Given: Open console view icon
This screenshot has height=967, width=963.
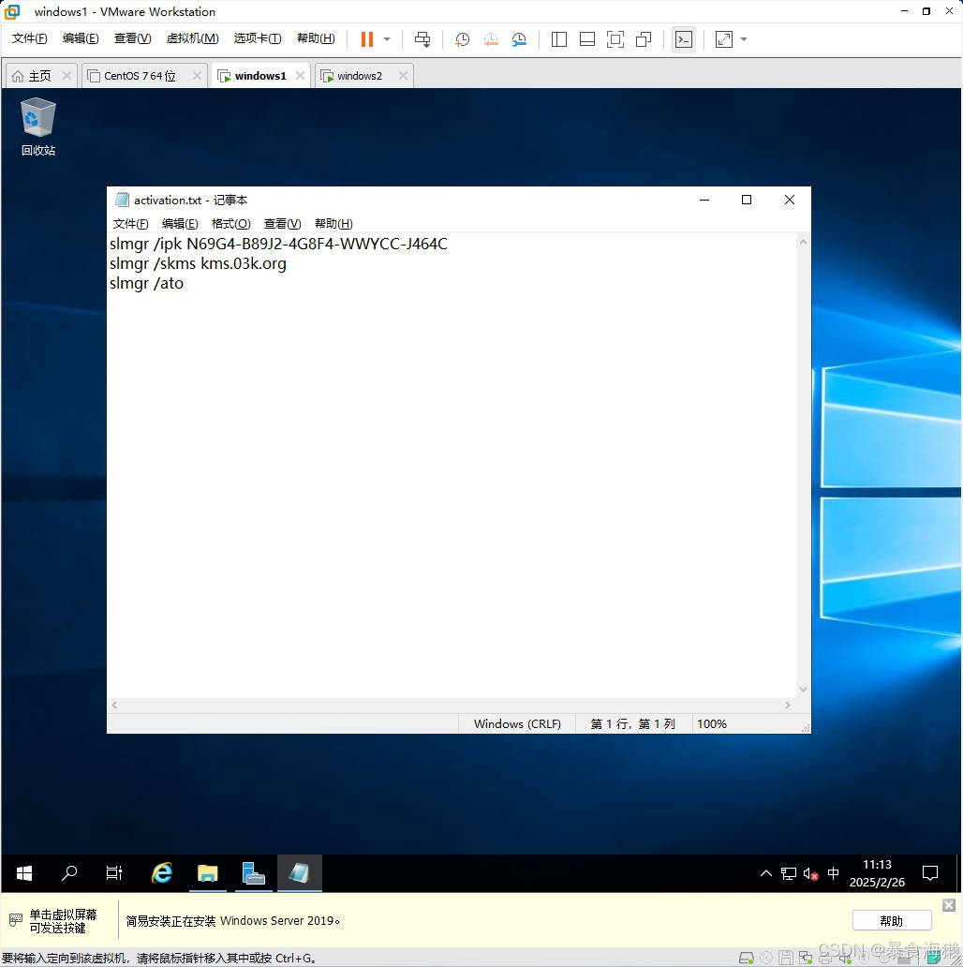Looking at the screenshot, I should (684, 39).
